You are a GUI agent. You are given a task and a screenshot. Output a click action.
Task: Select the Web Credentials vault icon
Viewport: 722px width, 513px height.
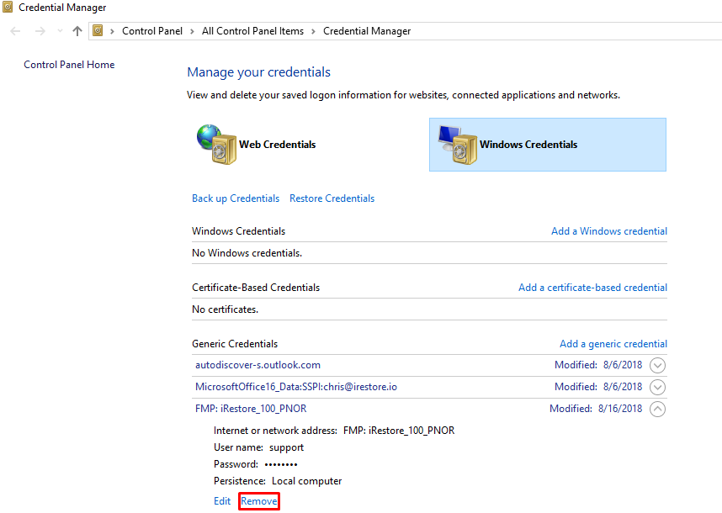(x=217, y=144)
